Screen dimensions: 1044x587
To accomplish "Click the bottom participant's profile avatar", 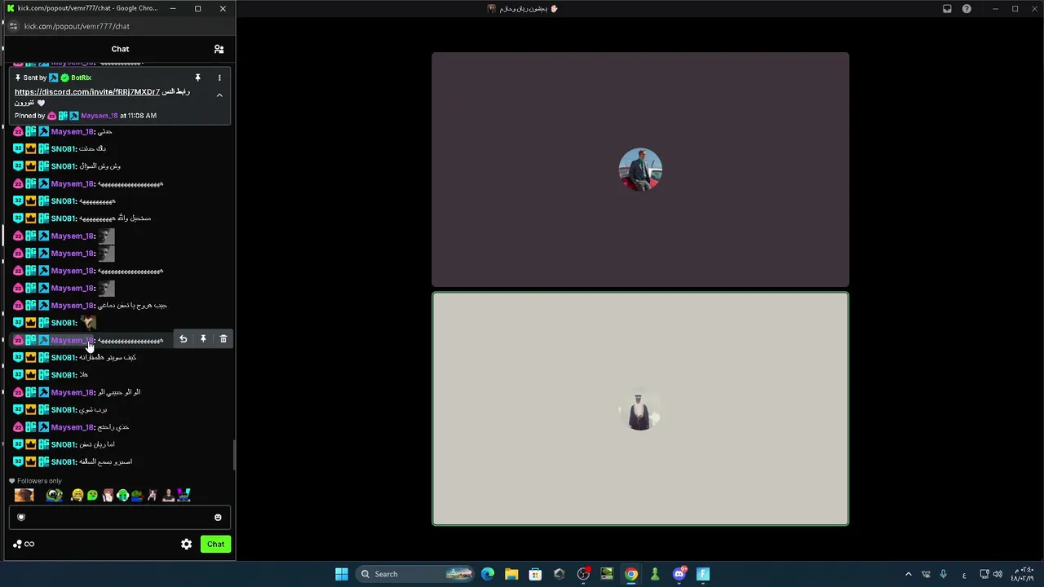I will click(640, 409).
